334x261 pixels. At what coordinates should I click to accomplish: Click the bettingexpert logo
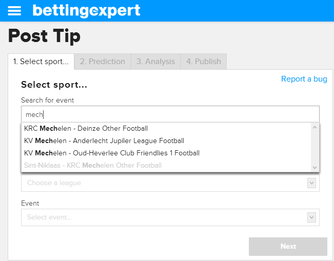click(x=86, y=11)
